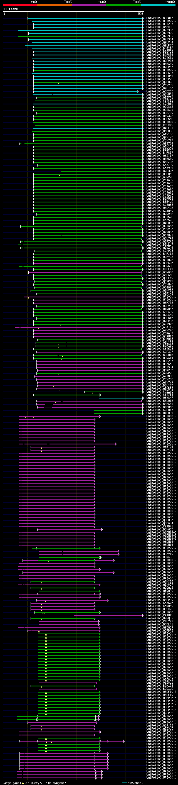Click the cyan alignment bar for UniRef100_Q6V8M7
Screen dimensions: 178x785
pyautogui.click(x=122, y=398)
